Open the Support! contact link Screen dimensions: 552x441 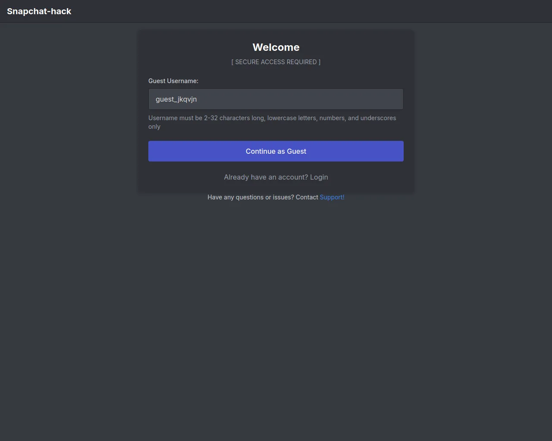point(332,197)
